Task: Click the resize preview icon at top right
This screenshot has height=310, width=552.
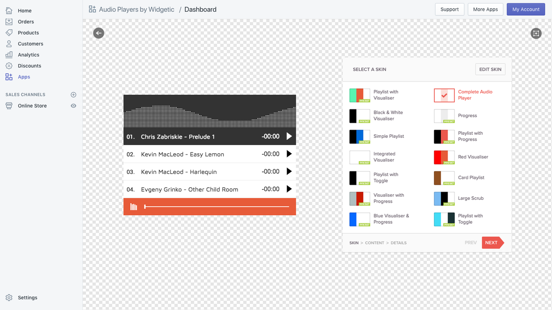Action: click(x=536, y=33)
